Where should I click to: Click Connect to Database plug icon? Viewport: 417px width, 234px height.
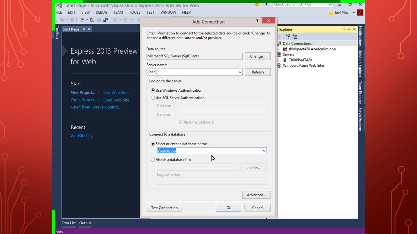point(288,36)
